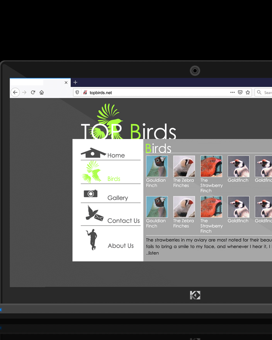
Task: Open a new tab with plus button
Action: coord(75,82)
